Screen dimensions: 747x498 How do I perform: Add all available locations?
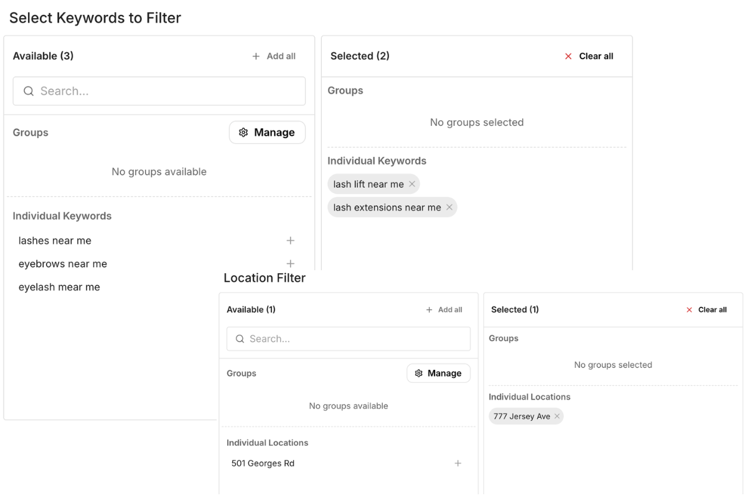[x=444, y=310]
